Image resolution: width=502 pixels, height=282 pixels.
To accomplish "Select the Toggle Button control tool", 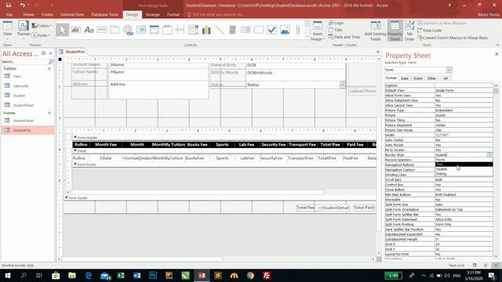I will [x=233, y=30].
